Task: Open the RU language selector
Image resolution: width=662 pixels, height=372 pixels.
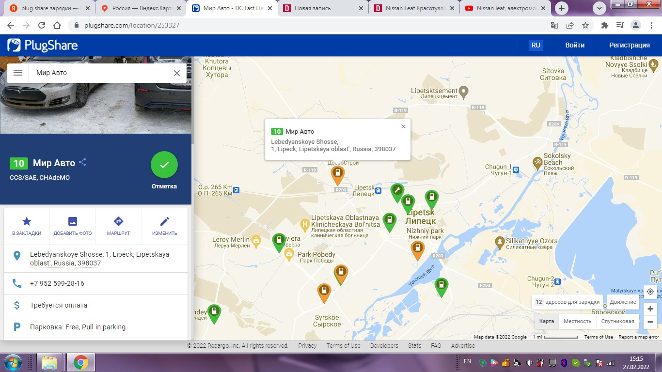Action: click(536, 45)
